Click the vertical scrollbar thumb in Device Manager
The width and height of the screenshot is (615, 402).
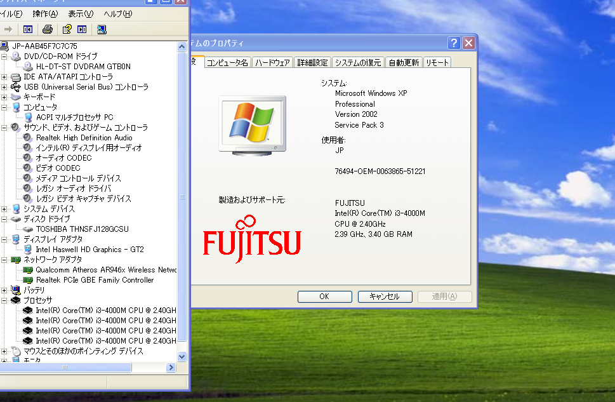click(x=182, y=196)
